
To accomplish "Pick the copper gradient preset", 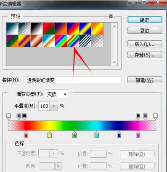I will [x=37, y=41].
